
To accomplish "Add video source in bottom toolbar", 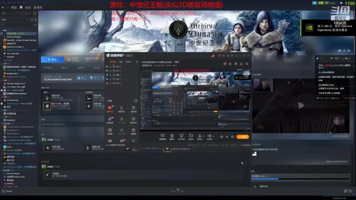I will [x=191, y=136].
